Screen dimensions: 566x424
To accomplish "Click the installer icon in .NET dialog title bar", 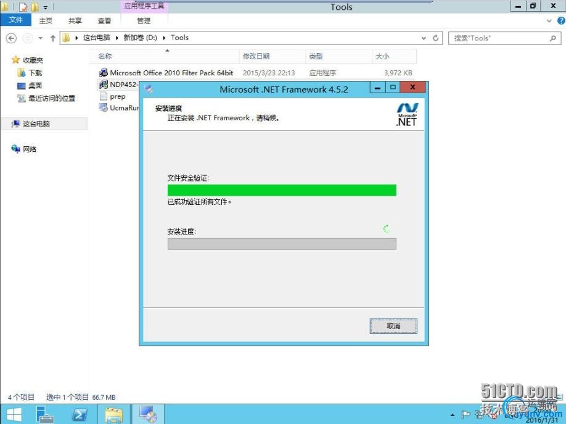I will point(149,88).
